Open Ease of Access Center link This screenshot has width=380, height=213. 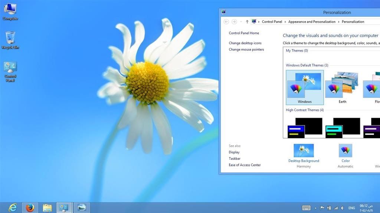(x=245, y=165)
